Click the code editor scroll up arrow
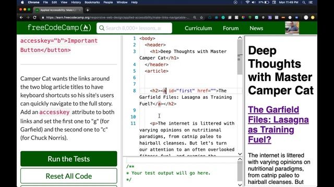This screenshot has height=187, width=334. tap(240, 38)
